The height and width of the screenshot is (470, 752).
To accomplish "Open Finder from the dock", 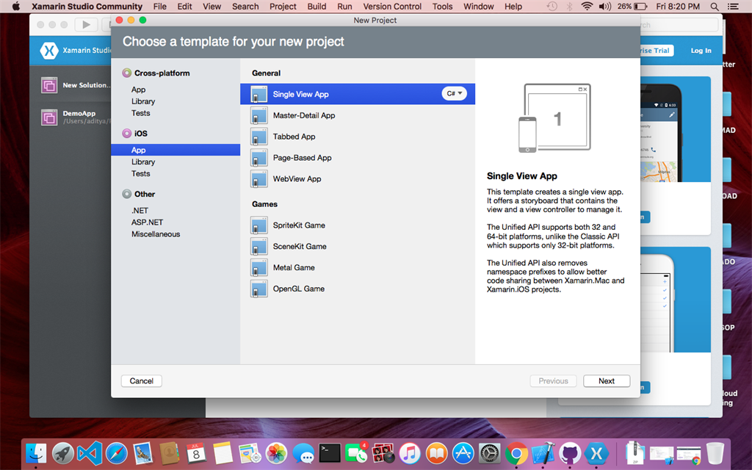I will click(x=36, y=452).
